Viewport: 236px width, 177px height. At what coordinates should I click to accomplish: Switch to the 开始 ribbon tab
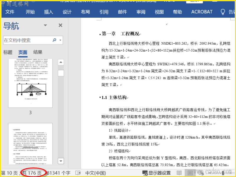click(30, 12)
